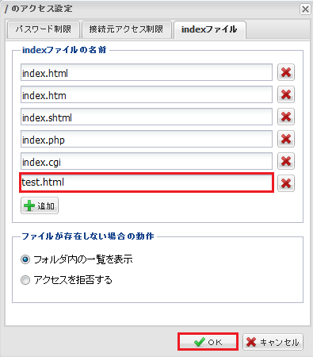The width and height of the screenshot is (313, 357).
Task: Close the access settings dialog
Action: click(x=305, y=10)
